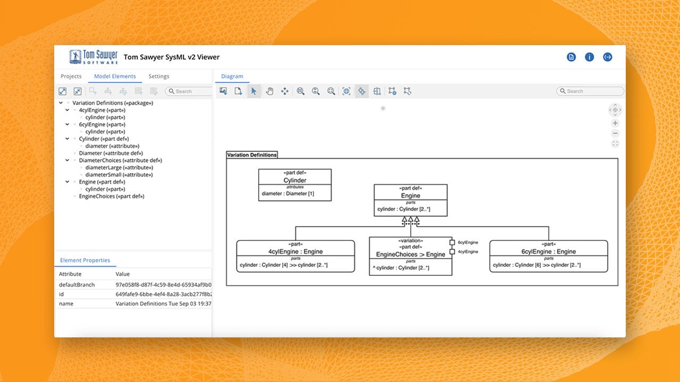
Task: Click the fit-in-canvas toolbar icon
Action: (x=346, y=91)
